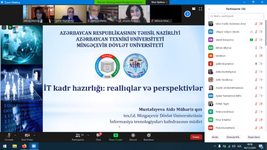Click muted mic icon for Vilayat Valiyev

[256, 32]
